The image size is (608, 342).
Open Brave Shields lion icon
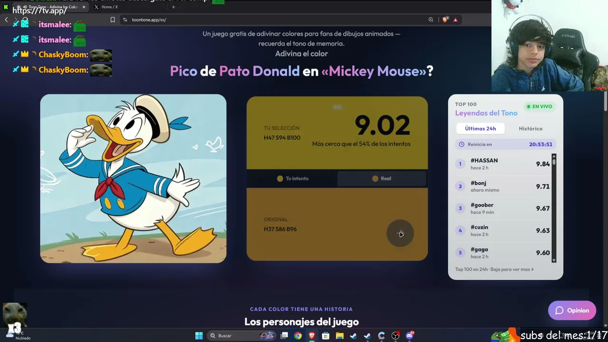[x=445, y=19]
